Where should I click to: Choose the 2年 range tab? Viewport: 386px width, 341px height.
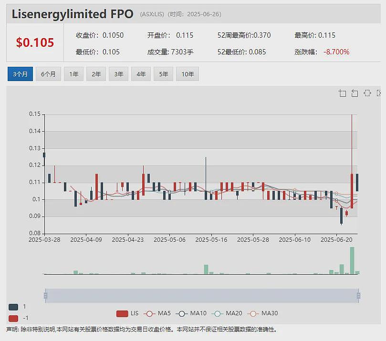tap(96, 74)
